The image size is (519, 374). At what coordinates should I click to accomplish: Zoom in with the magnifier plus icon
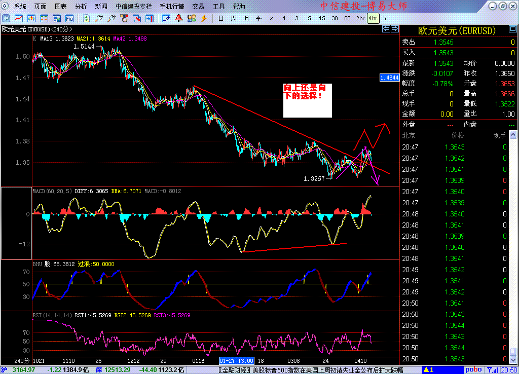[99, 19]
